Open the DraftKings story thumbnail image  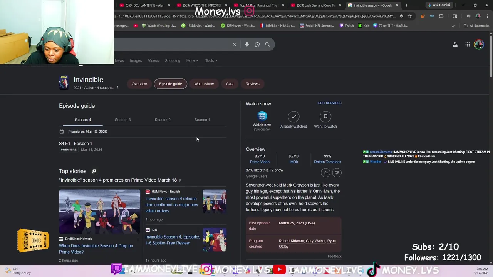pos(99,212)
